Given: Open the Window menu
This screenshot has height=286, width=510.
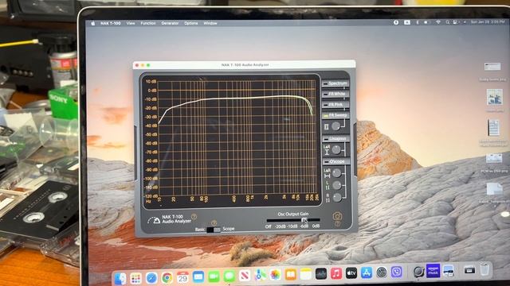Looking at the screenshot, I should point(210,23).
